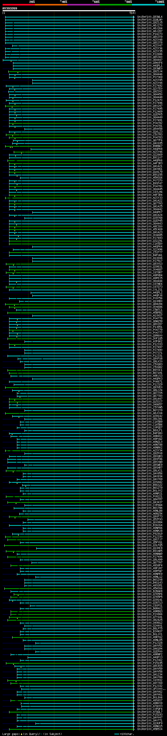Select the UniRef100_Q41447 label

pyautogui.click(x=150, y=399)
